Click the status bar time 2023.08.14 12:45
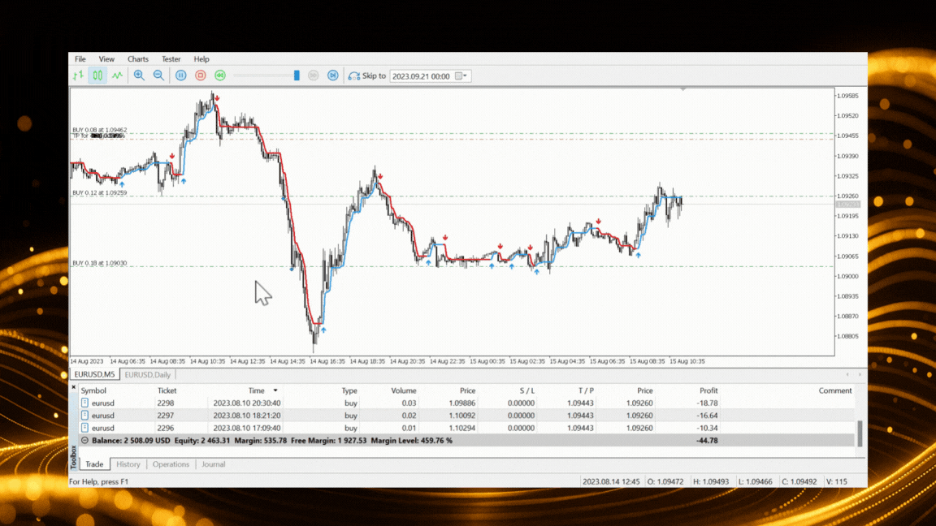The width and height of the screenshot is (936, 526). click(x=611, y=481)
